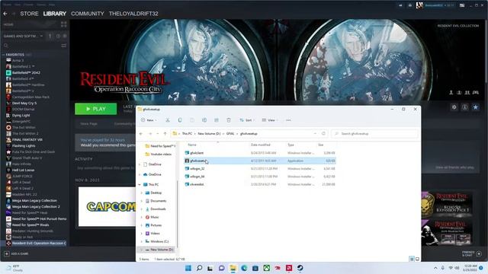Open the game info icon in Steam
Screen dimensions: 488x274
coord(464,107)
